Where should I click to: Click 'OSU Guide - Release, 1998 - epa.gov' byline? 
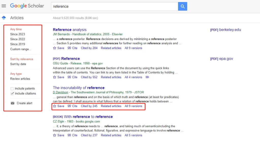click(78, 63)
